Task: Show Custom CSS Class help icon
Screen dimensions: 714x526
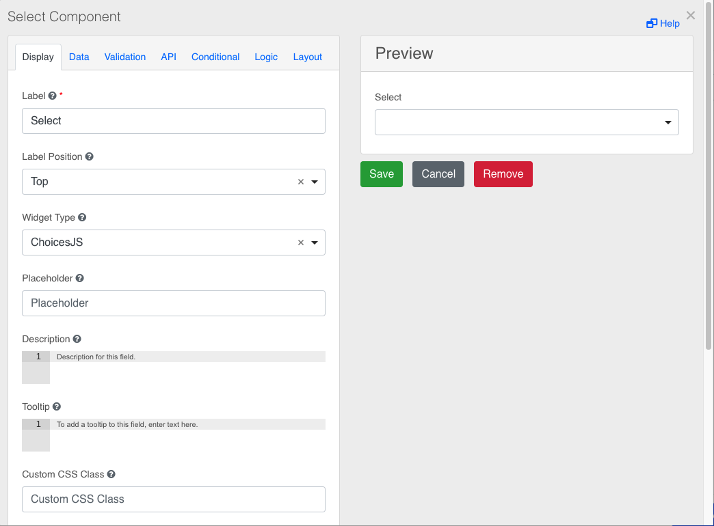Action: click(x=111, y=474)
